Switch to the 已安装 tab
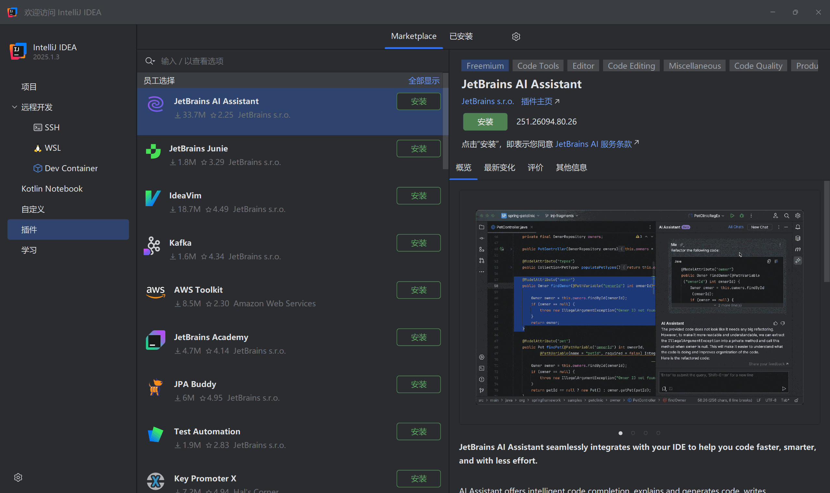 point(461,36)
